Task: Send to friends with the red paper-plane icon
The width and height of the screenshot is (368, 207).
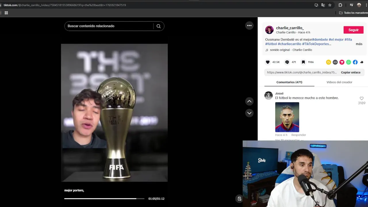Action: coord(342,62)
